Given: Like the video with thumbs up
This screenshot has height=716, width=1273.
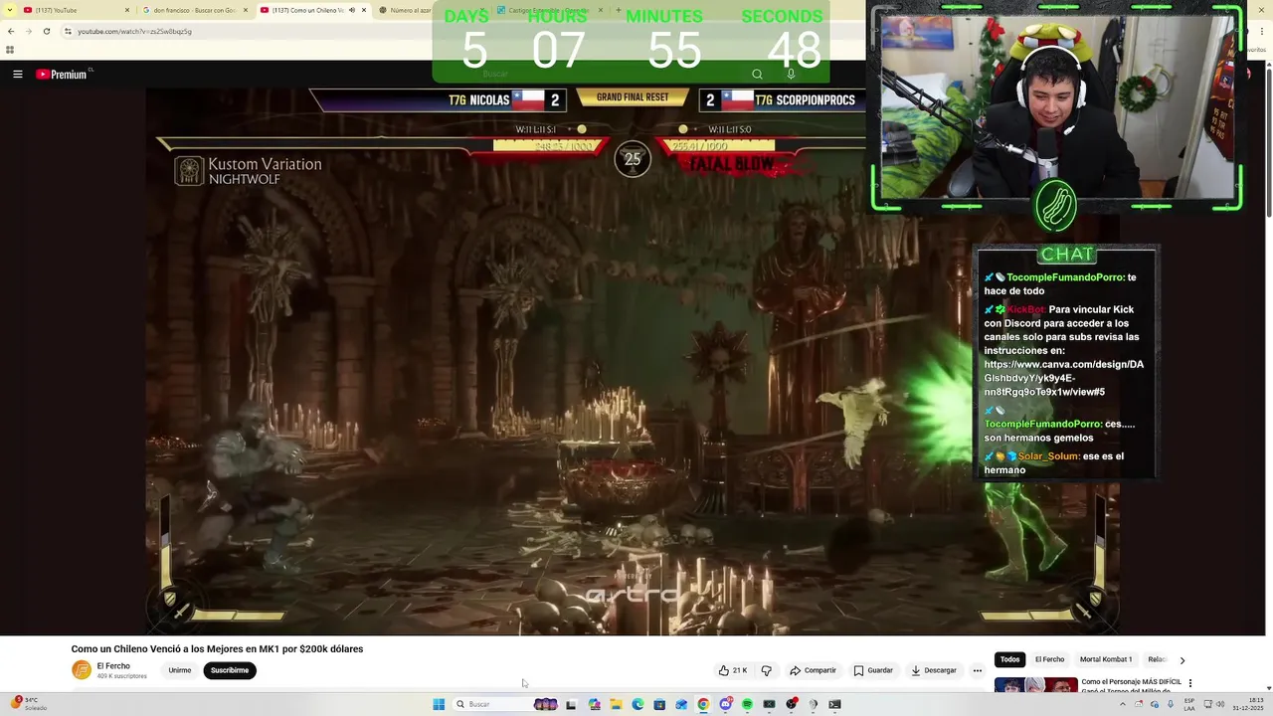Looking at the screenshot, I should coord(733,670).
